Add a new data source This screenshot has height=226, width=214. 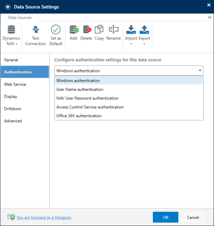click(74, 33)
